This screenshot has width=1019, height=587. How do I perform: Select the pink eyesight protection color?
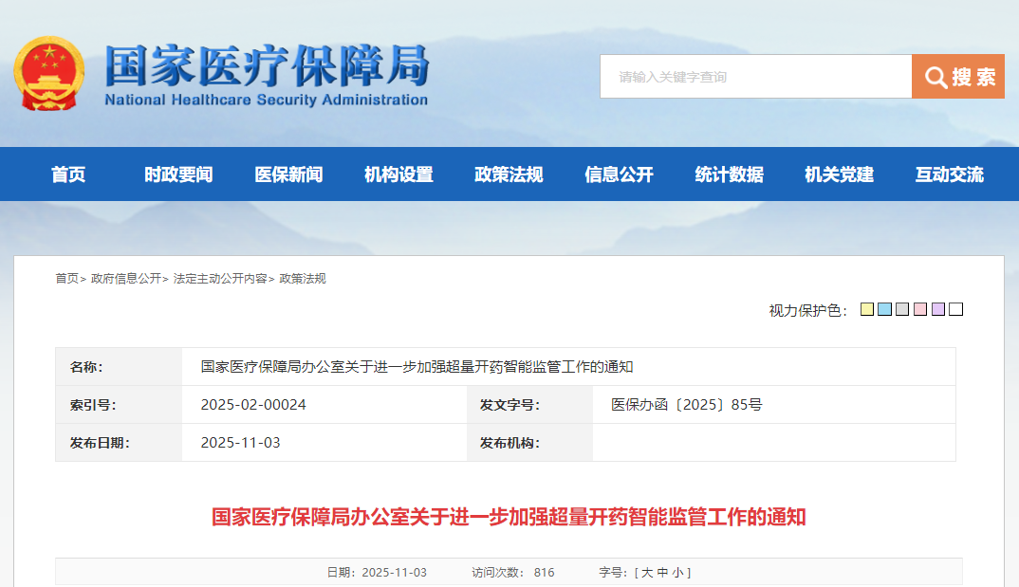[920, 309]
